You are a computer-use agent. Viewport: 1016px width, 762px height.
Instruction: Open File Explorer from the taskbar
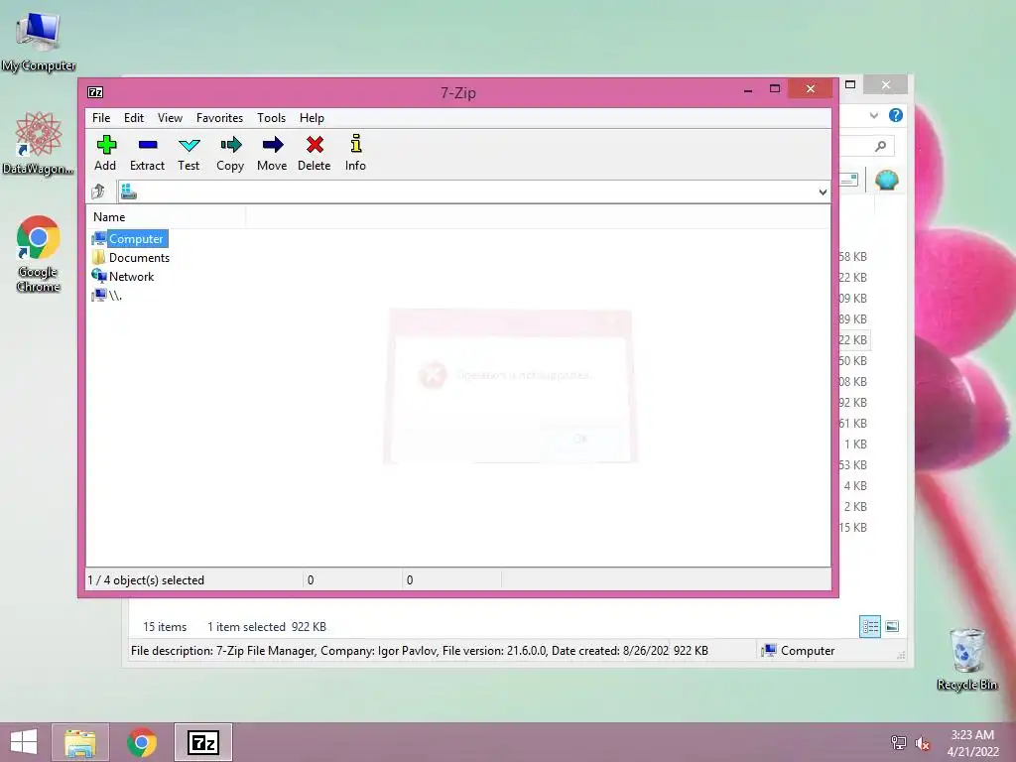(x=80, y=742)
